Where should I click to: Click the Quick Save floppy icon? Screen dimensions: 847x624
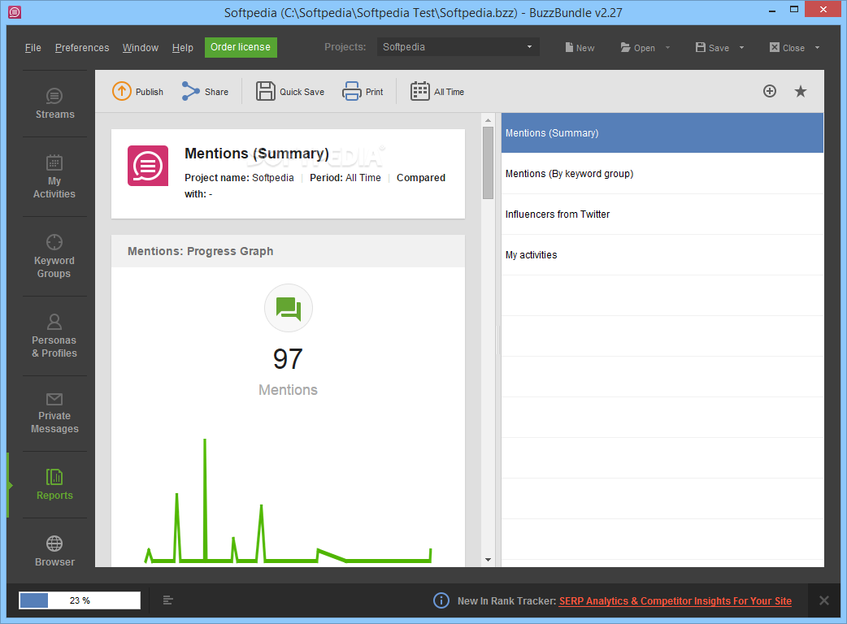pos(265,91)
